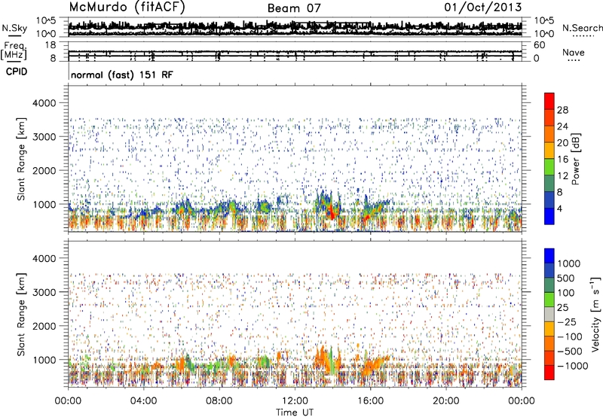This screenshot has height=417, width=603.
Task: Click the strong red echo near 14:00 in Power panel
Action: tap(331, 212)
